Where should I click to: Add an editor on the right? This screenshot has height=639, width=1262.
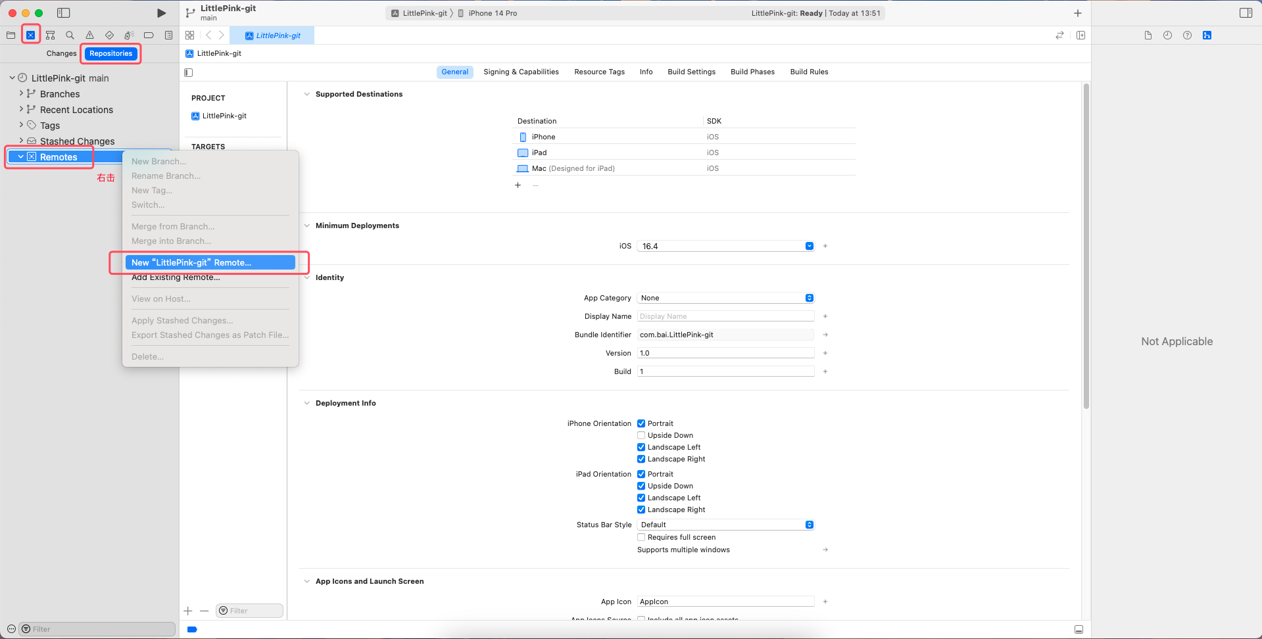point(1080,35)
